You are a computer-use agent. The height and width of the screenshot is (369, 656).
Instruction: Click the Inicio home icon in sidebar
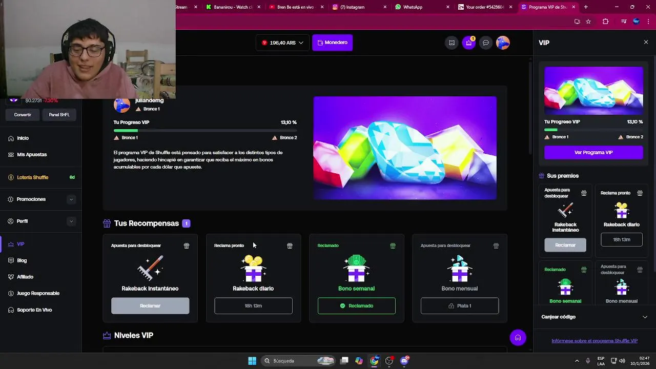click(11, 138)
